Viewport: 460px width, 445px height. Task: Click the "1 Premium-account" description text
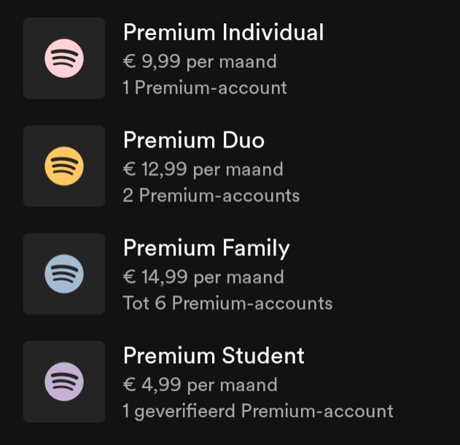click(x=205, y=88)
